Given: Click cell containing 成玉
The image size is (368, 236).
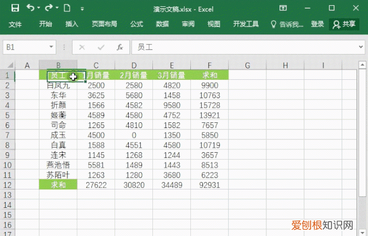Looking at the screenshot, I should 58,135.
